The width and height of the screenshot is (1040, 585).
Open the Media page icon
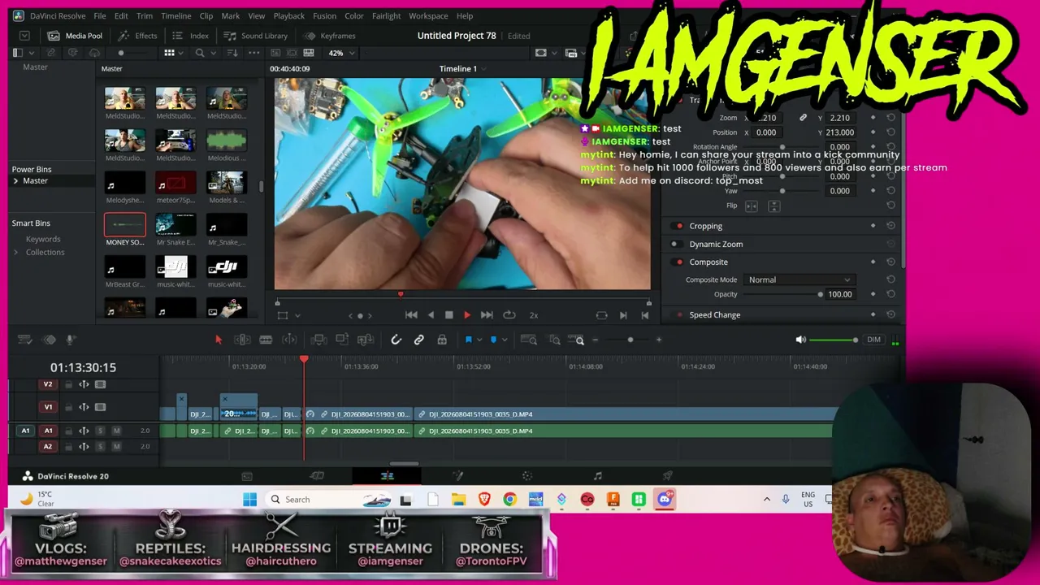[247, 476]
